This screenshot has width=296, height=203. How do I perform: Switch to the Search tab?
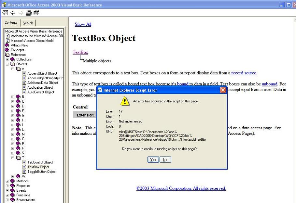[28, 23]
